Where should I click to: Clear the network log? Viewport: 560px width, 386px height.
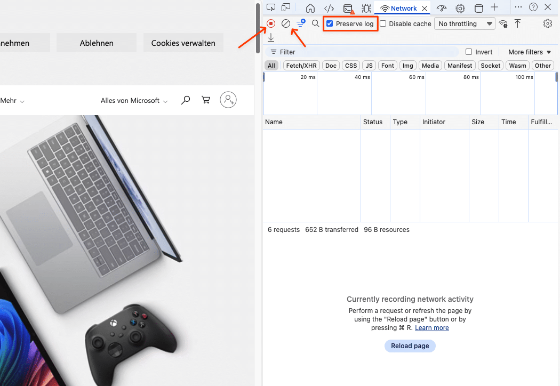tap(286, 23)
